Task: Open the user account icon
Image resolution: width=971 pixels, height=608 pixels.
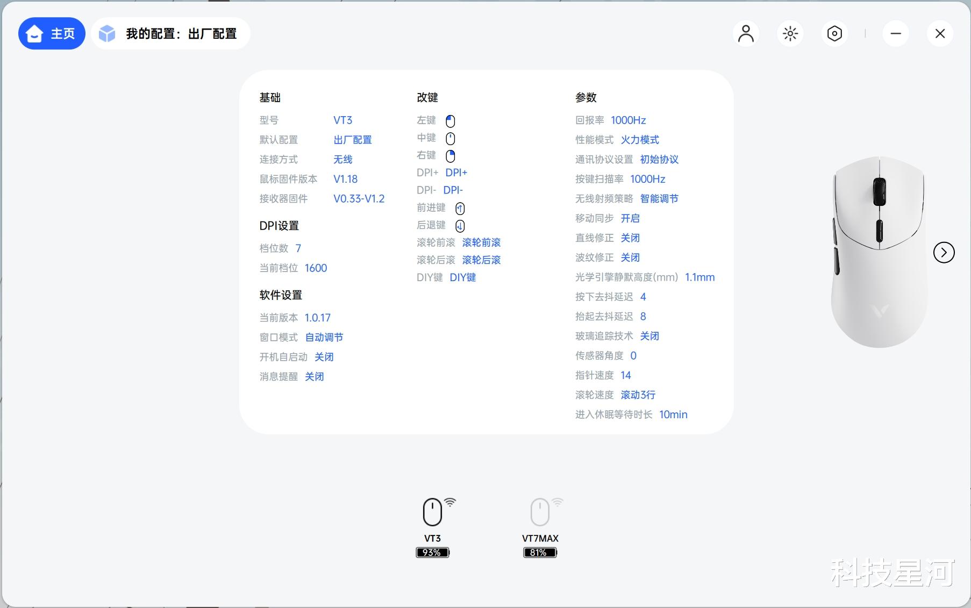Action: (x=746, y=33)
